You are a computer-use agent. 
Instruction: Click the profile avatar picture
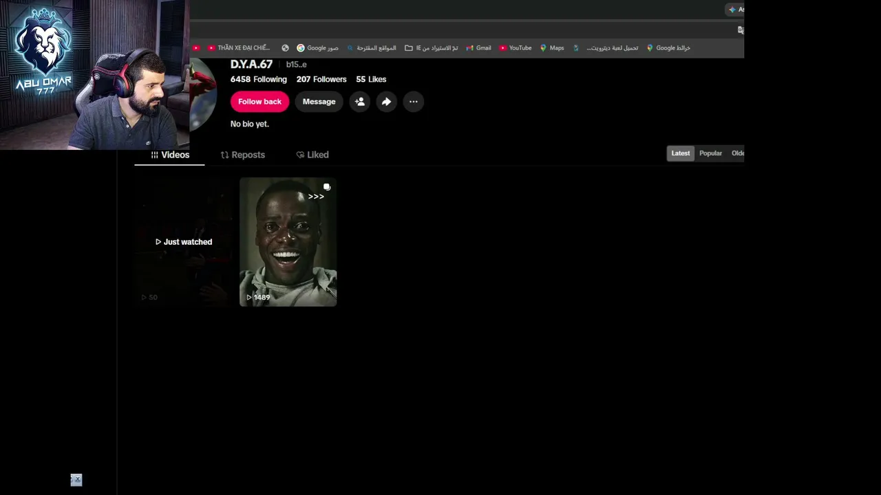tap(203, 94)
